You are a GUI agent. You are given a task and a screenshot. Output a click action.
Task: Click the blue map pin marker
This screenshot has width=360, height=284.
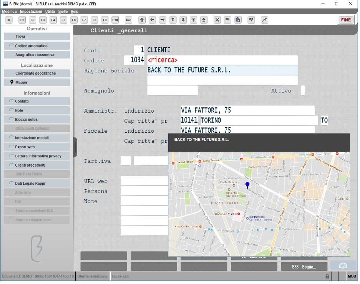click(247, 185)
